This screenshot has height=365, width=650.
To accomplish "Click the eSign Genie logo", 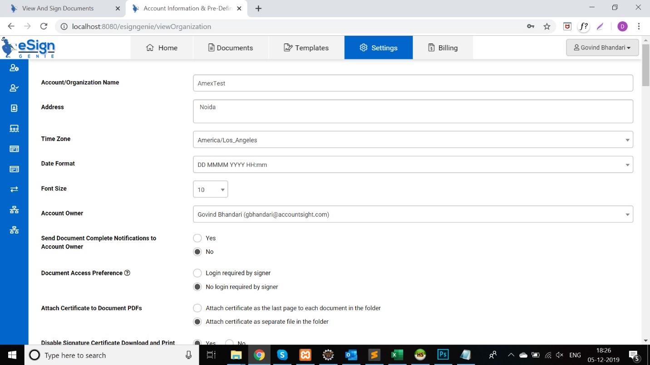I will point(29,47).
